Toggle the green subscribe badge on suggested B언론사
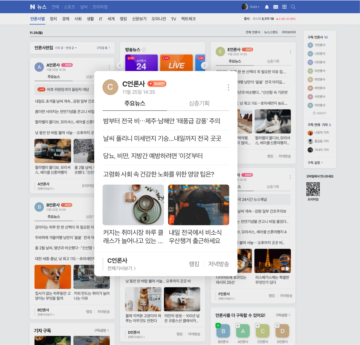 tap(218, 325)
